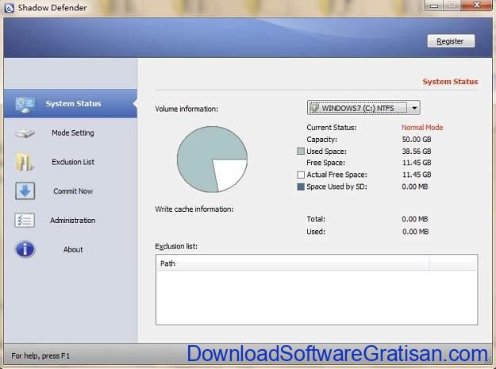Click the Free Space label
This screenshot has width=496, height=369.
pos(326,163)
